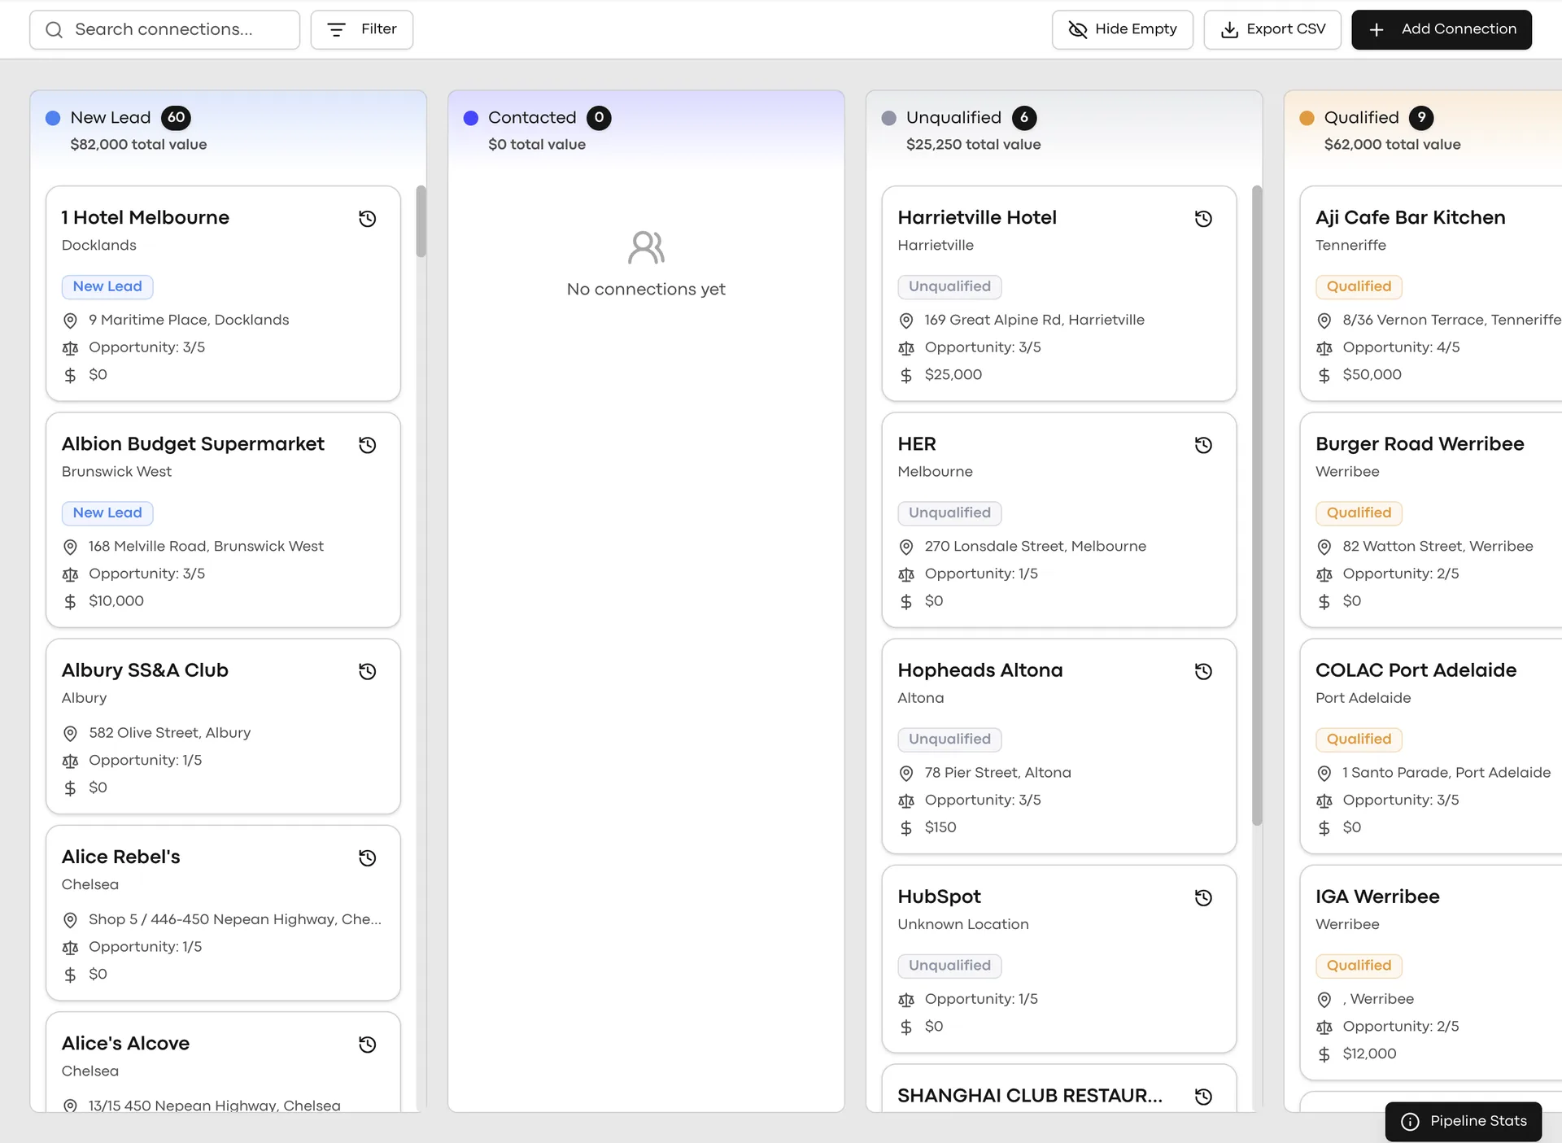Export connections as CSV
This screenshot has width=1562, height=1143.
pyautogui.click(x=1272, y=29)
